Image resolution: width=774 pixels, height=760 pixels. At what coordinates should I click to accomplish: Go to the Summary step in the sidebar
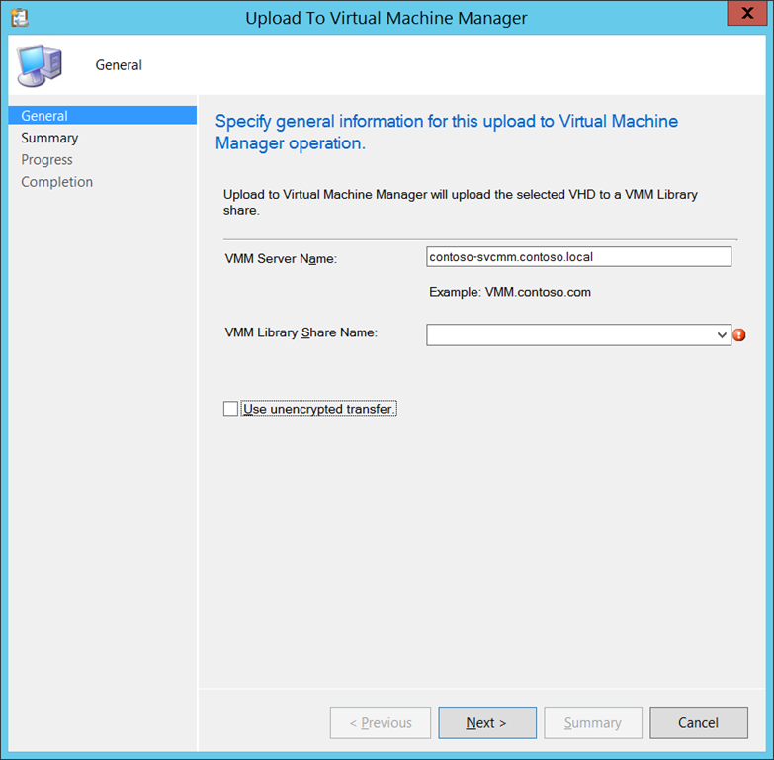coord(49,139)
